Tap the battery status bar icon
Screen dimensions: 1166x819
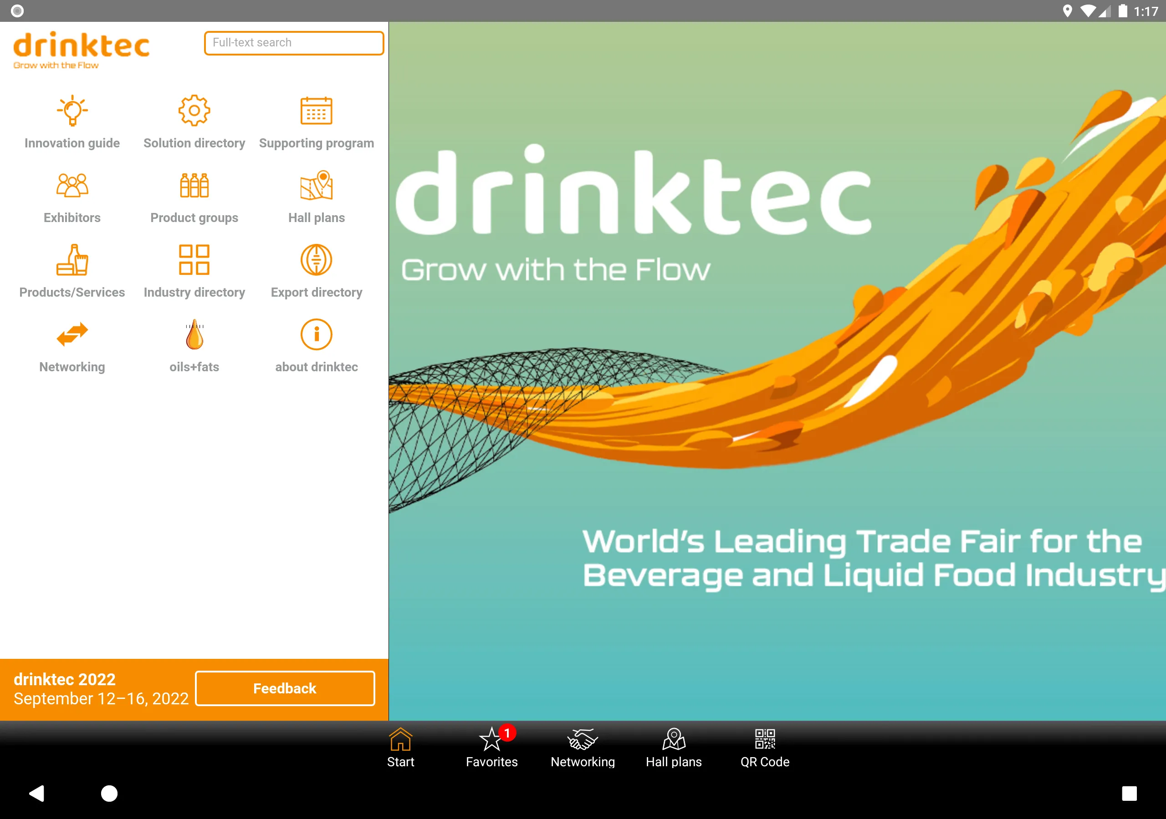point(1123,11)
